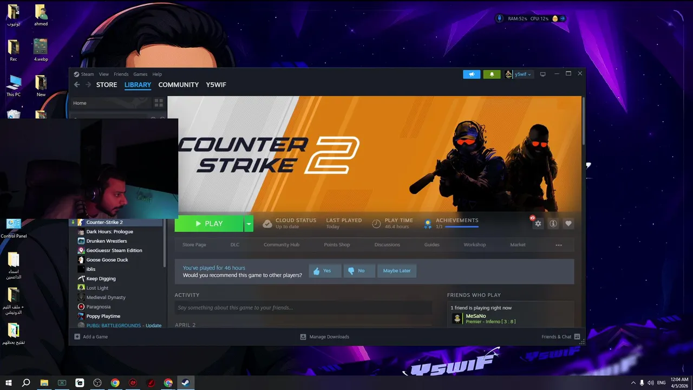Open Friends & Chat icon at bottom
The height and width of the screenshot is (390, 693).
tap(577, 336)
